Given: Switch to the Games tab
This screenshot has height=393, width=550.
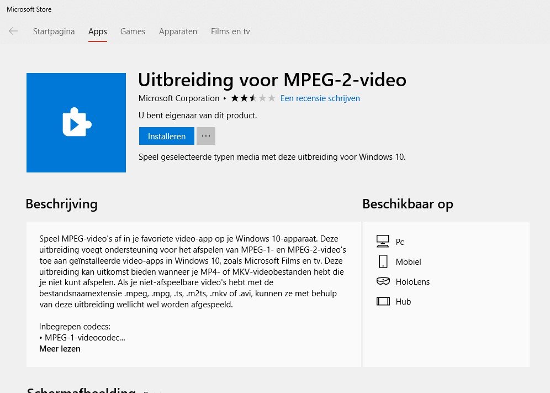Looking at the screenshot, I should [x=133, y=32].
